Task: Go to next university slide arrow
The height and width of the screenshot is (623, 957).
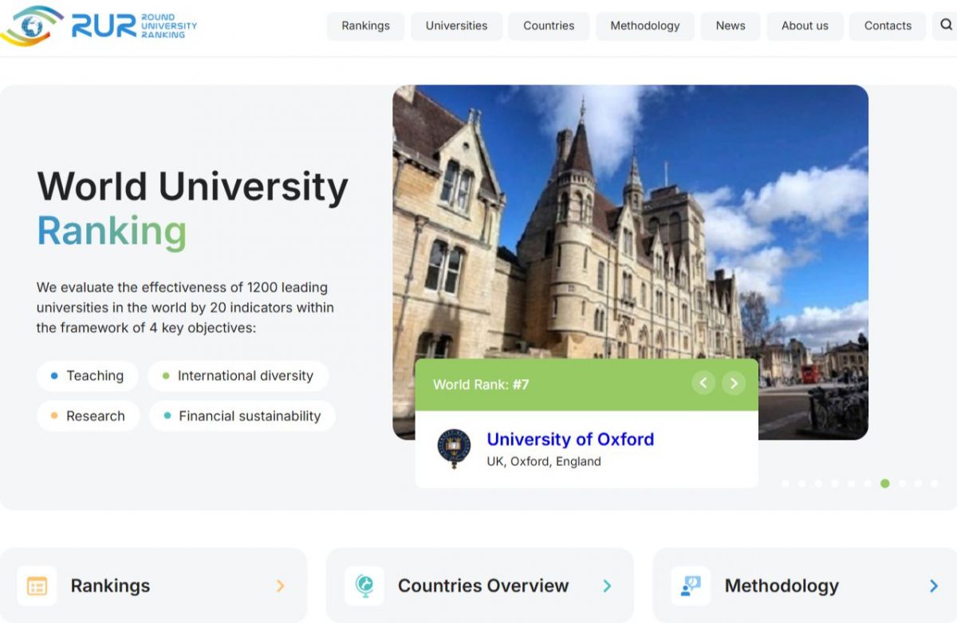Action: point(734,383)
